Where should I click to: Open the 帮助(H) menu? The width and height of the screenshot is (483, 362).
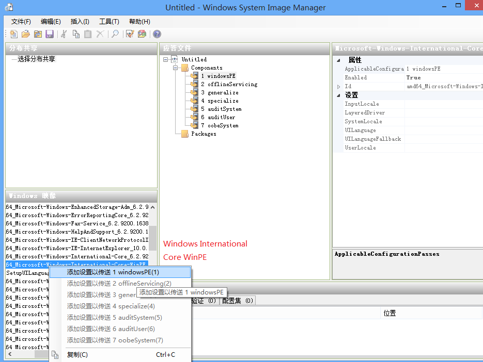pos(139,22)
